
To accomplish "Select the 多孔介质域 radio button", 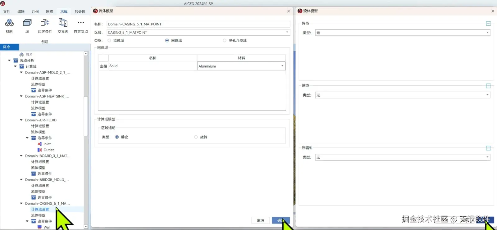I will (225, 41).
